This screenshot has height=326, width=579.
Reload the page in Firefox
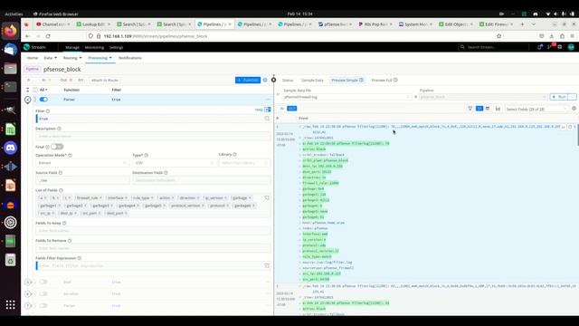[48, 36]
